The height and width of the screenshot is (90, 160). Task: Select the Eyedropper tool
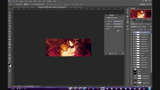tap(9, 23)
